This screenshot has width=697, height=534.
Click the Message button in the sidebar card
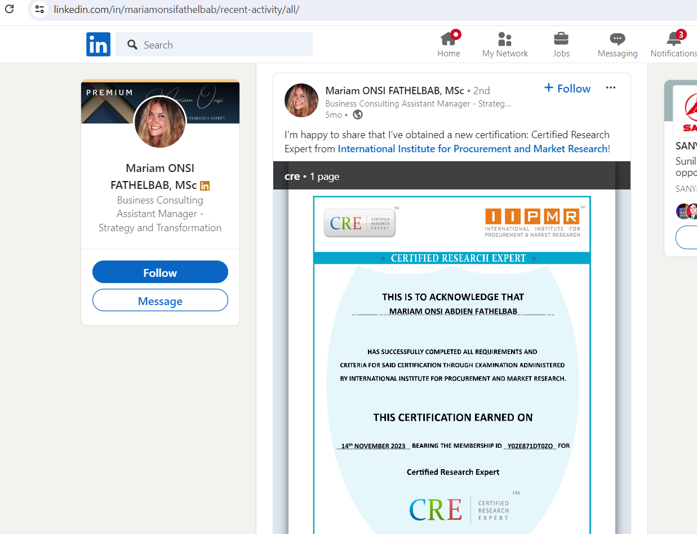pos(160,301)
